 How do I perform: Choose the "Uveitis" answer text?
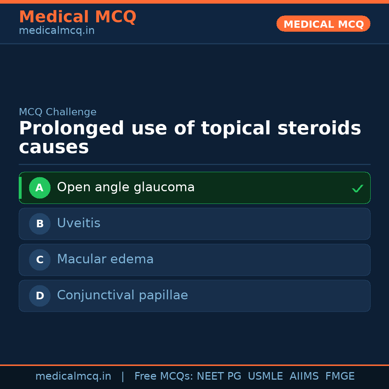(79, 223)
